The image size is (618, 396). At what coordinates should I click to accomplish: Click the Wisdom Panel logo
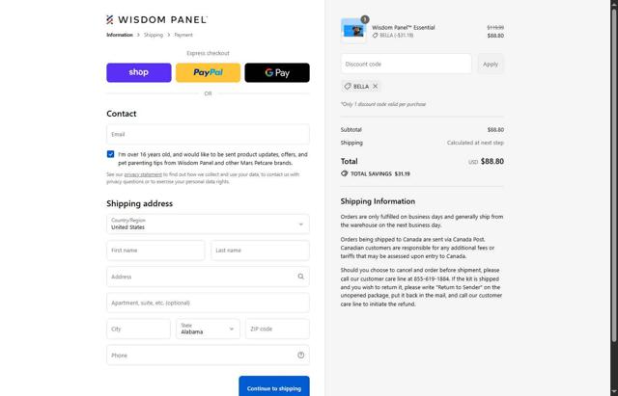[156, 19]
